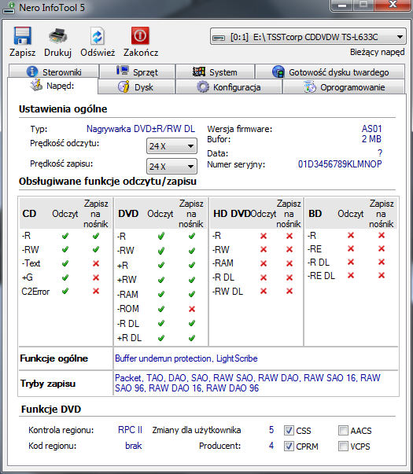Click the Odśwież refresh icon
Screen dimensions: 413x474
[x=98, y=36]
